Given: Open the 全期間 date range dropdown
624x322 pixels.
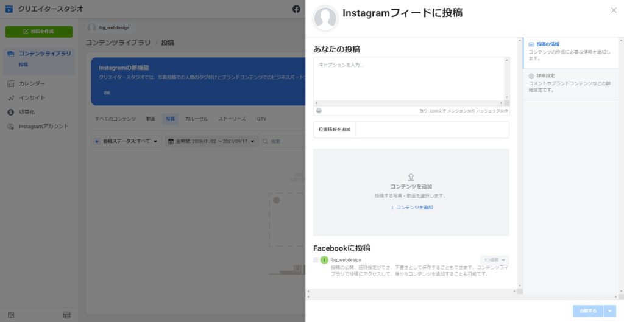Looking at the screenshot, I should (x=211, y=141).
